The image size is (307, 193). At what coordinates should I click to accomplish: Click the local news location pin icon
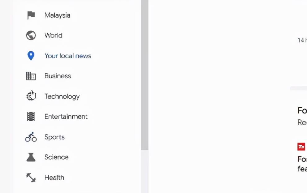click(31, 56)
